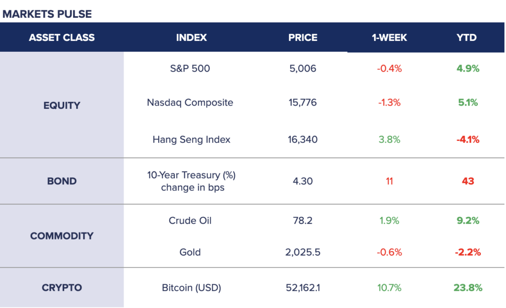Screen dimensions: 506x308
Task: Click the CRYPTO asset class cell
Action: [62, 287]
